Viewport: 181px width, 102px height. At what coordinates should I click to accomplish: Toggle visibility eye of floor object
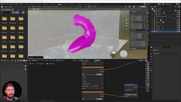(177, 24)
